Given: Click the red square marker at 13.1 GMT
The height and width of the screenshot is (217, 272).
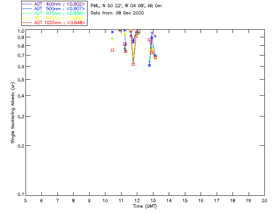Looking at the screenshot, I should point(155,57).
